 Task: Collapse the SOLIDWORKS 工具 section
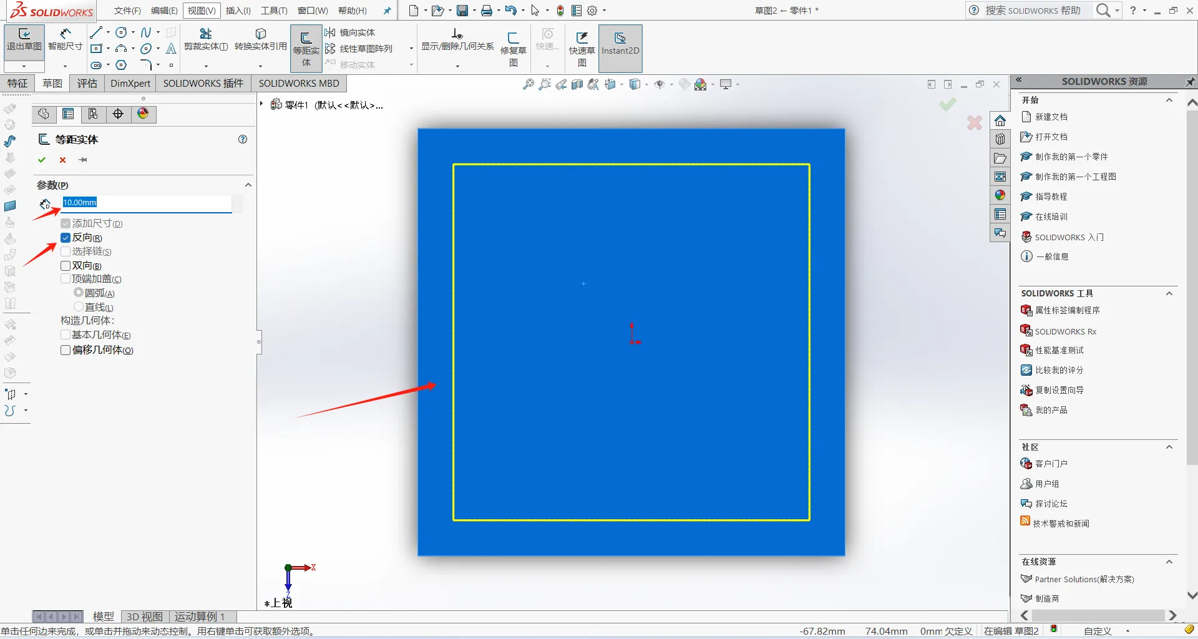[x=1169, y=293]
